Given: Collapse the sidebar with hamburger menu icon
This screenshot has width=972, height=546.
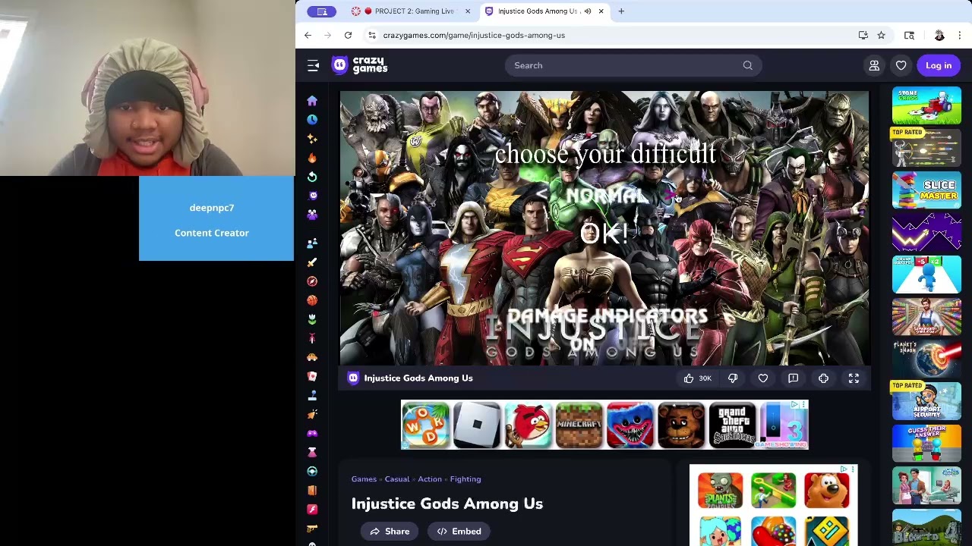Looking at the screenshot, I should 313,65.
